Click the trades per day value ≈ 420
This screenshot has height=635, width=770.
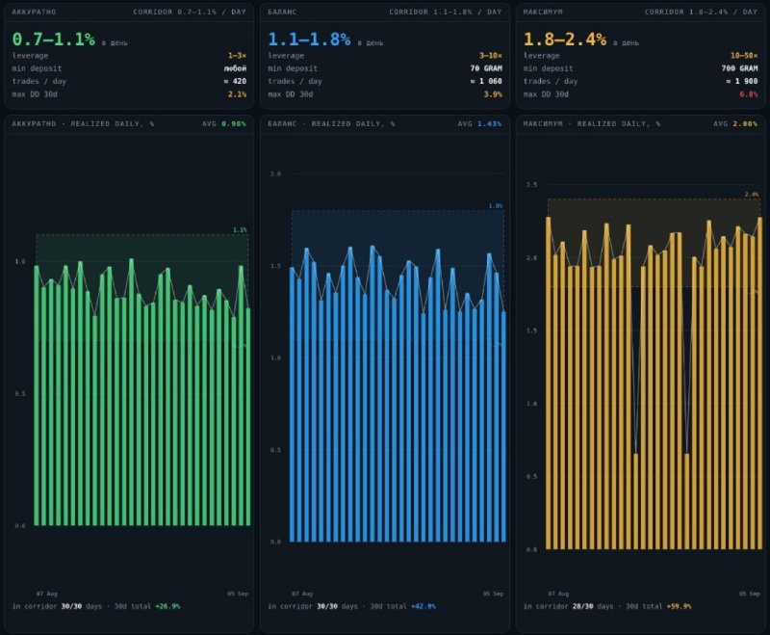pyautogui.click(x=235, y=81)
